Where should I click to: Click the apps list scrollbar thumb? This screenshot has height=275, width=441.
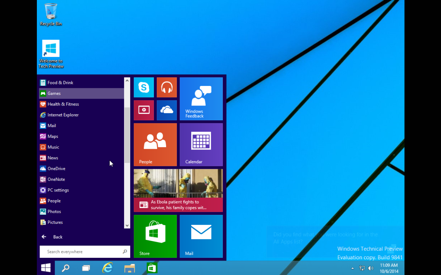[x=127, y=135]
